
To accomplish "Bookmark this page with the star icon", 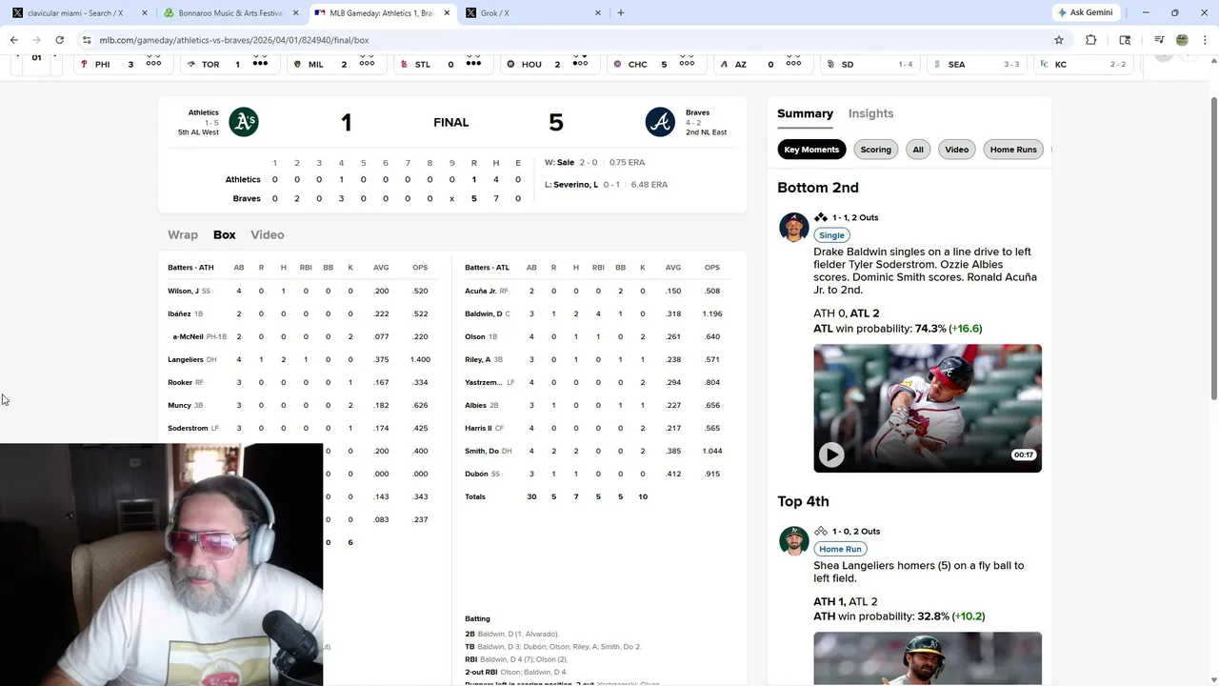I will (x=1058, y=40).
